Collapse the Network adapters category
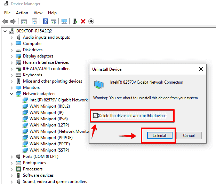216x184 pixels. click(12, 94)
